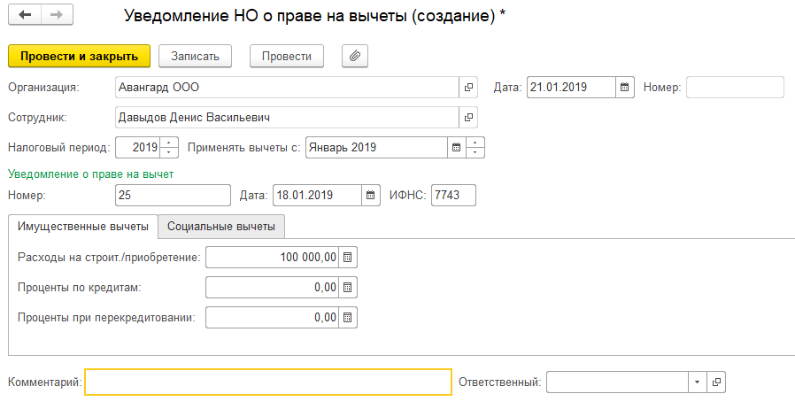Open calculator for Расходы на строит./приобретение

[x=348, y=258]
